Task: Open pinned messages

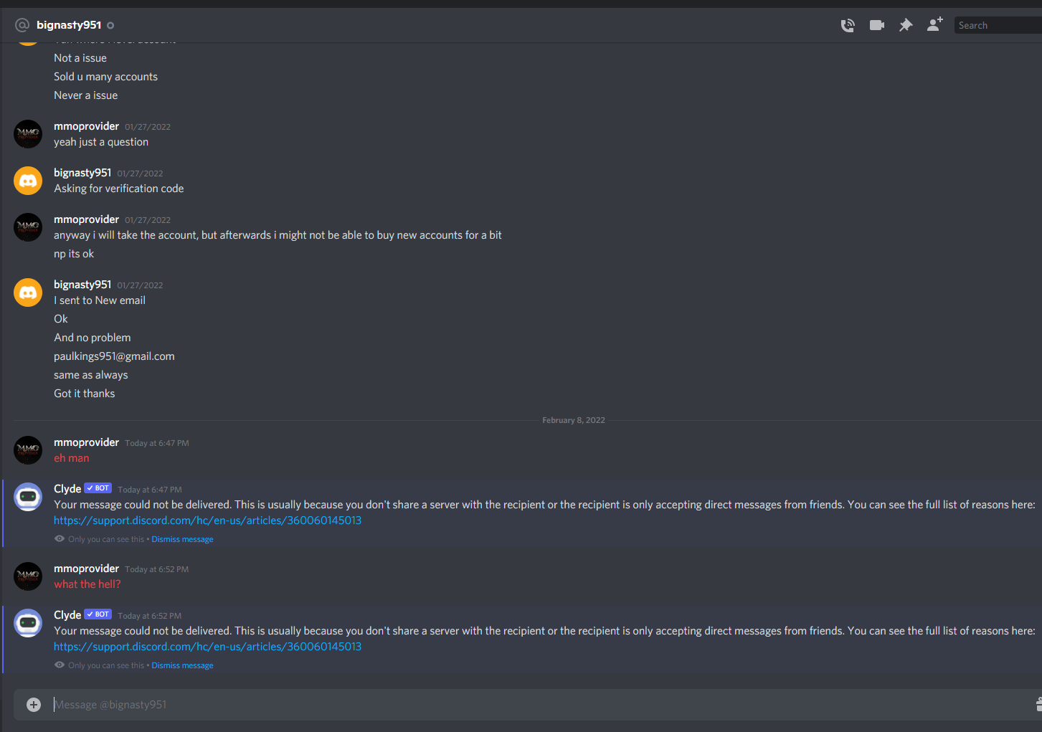Action: click(x=906, y=25)
